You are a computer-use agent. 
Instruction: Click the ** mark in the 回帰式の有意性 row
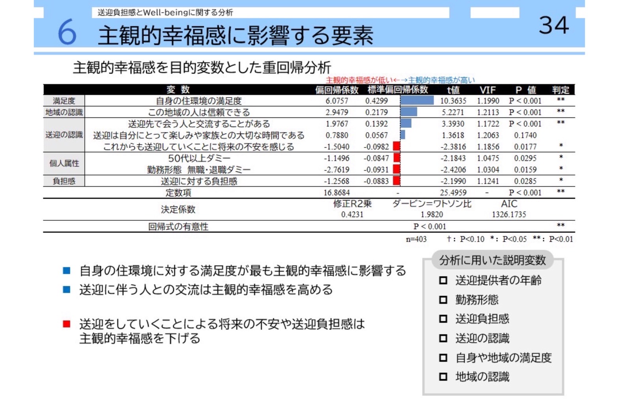coord(560,226)
